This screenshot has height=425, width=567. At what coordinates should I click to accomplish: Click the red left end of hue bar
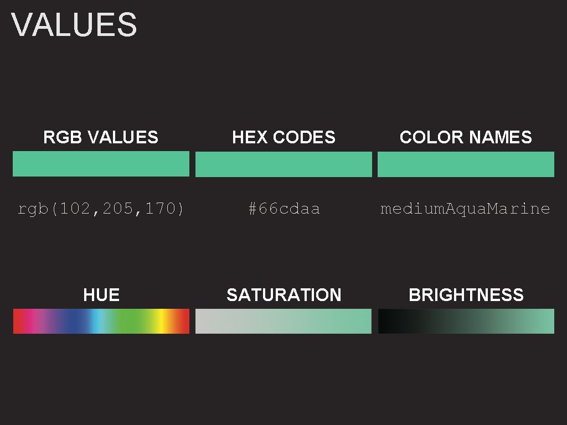[x=19, y=322]
